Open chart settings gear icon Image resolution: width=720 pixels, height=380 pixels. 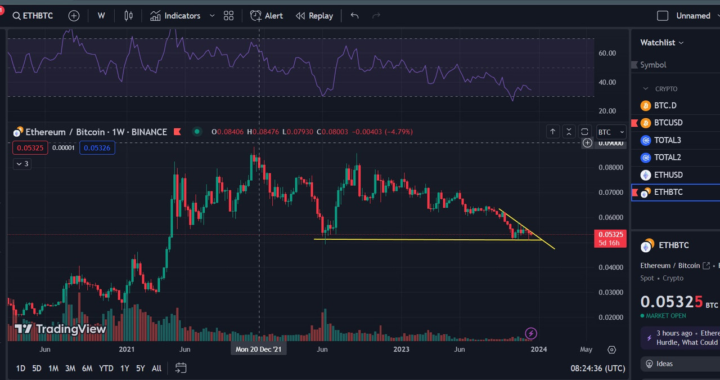click(x=612, y=350)
